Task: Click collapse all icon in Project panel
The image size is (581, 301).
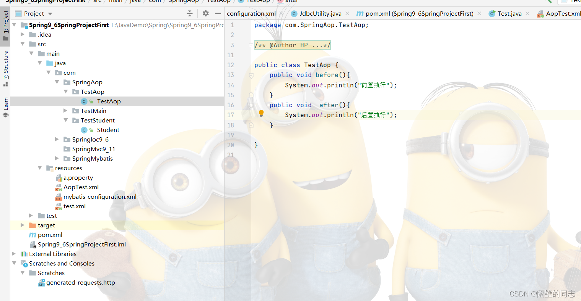Action: [x=190, y=13]
